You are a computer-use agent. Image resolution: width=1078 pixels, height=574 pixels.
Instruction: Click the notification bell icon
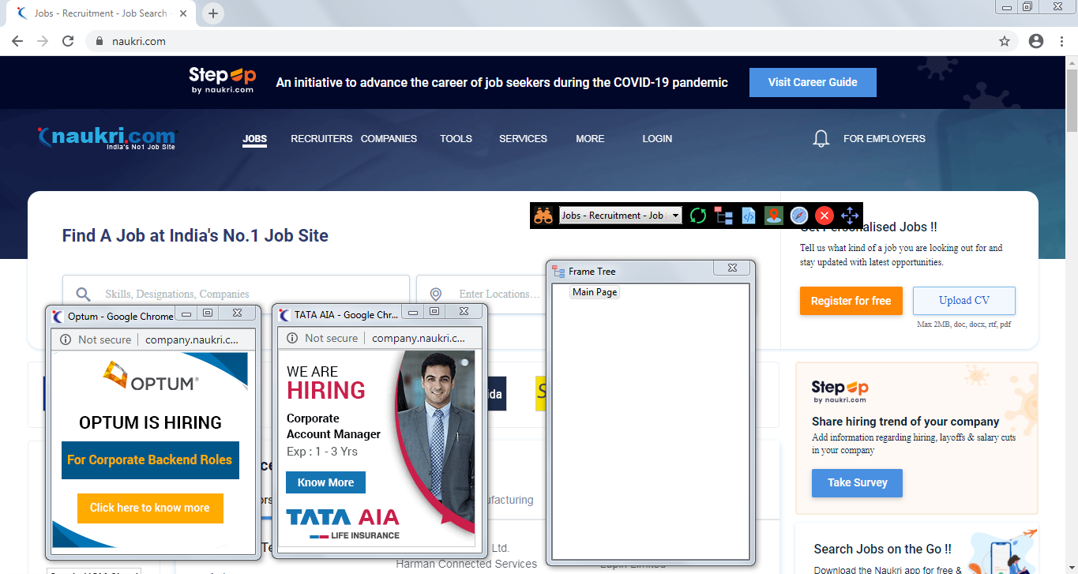tap(821, 139)
